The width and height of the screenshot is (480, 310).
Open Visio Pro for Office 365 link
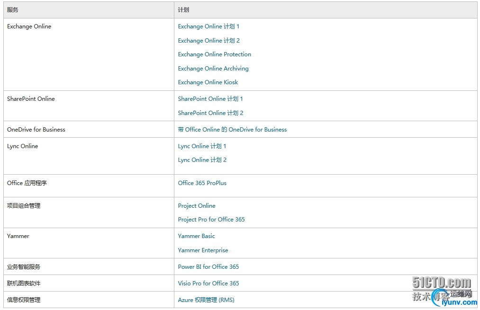coord(208,283)
